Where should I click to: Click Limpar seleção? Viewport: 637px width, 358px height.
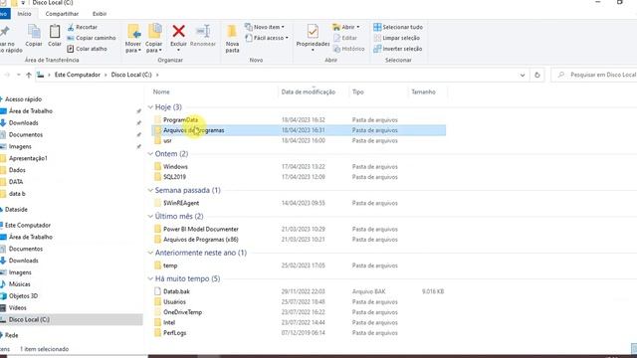[397, 38]
